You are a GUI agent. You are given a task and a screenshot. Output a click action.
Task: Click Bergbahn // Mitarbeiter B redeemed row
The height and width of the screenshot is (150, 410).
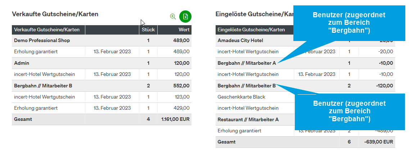[x=305, y=86]
